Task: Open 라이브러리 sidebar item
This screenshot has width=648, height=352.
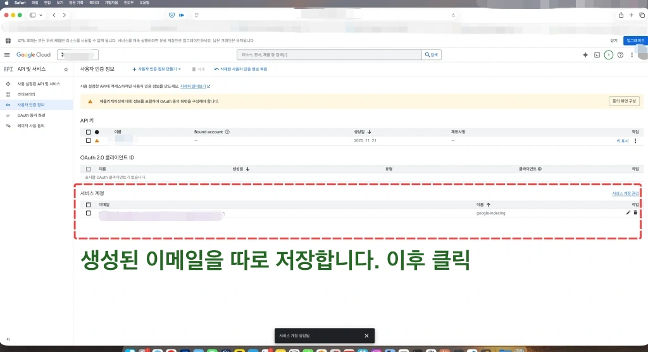Action: (26, 94)
